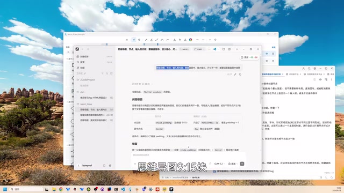The width and height of the screenshot is (344, 193).
Task: Open the mode dropdown next to GLM-5.2
Action: tap(233, 164)
